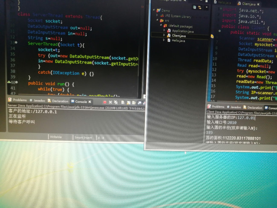Select Application.java file in tree
This screenshot has height=208, width=277.
coord(183,31)
